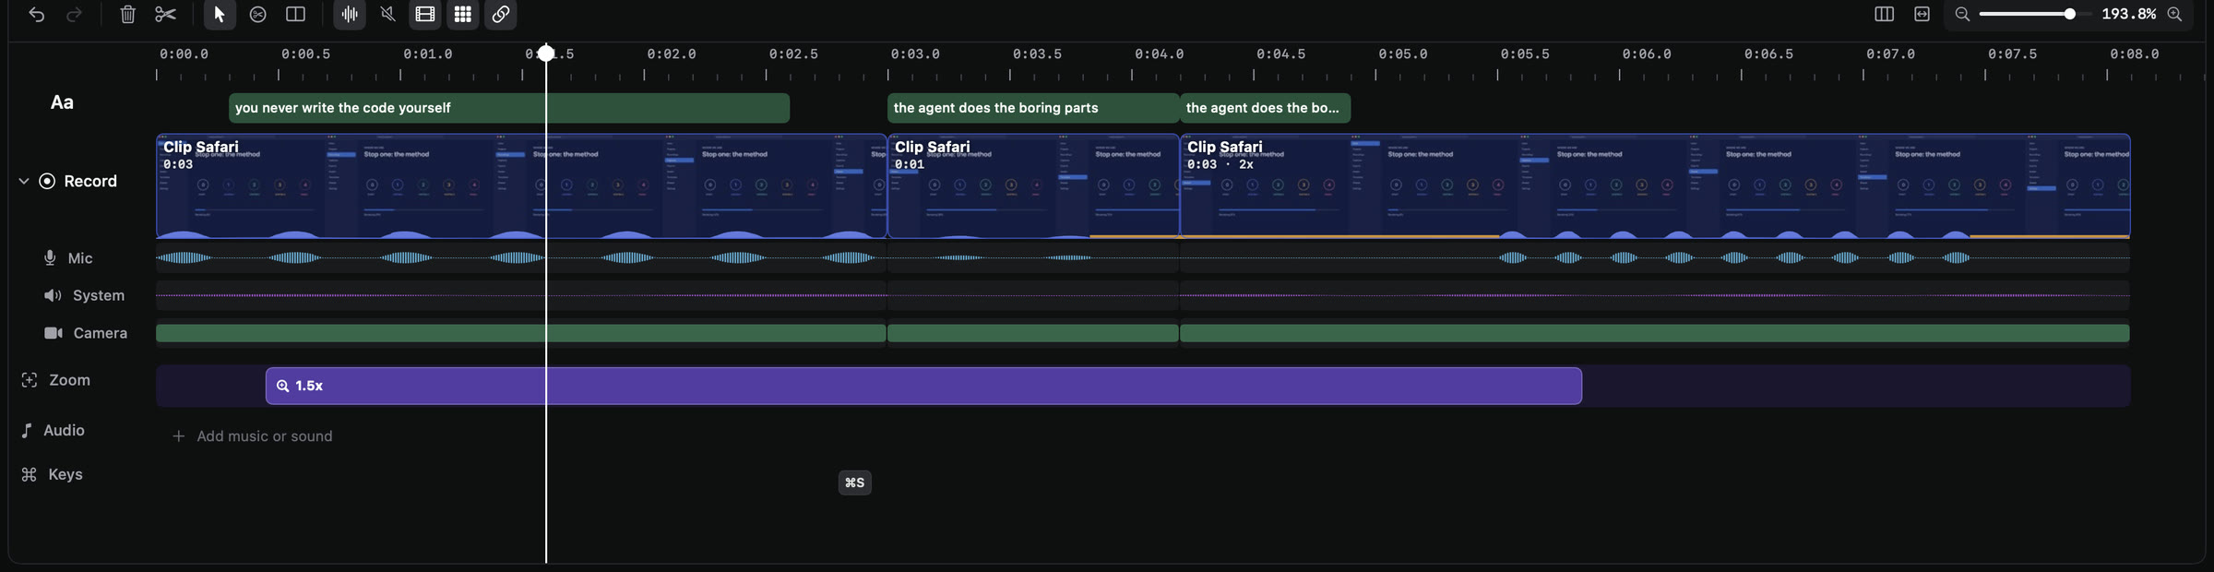Image resolution: width=2214 pixels, height=572 pixels.
Task: Select the Clip Safari 0:03 · 2x clip
Action: click(x=1655, y=186)
